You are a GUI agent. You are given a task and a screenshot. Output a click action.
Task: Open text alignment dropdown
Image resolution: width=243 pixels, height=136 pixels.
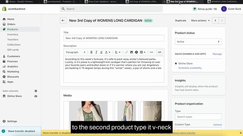pyautogui.click(x=118, y=52)
